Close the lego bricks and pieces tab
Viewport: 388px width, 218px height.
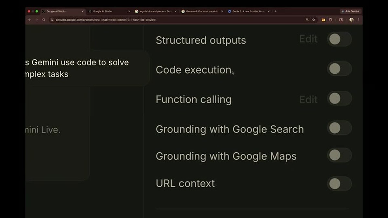coord(176,11)
